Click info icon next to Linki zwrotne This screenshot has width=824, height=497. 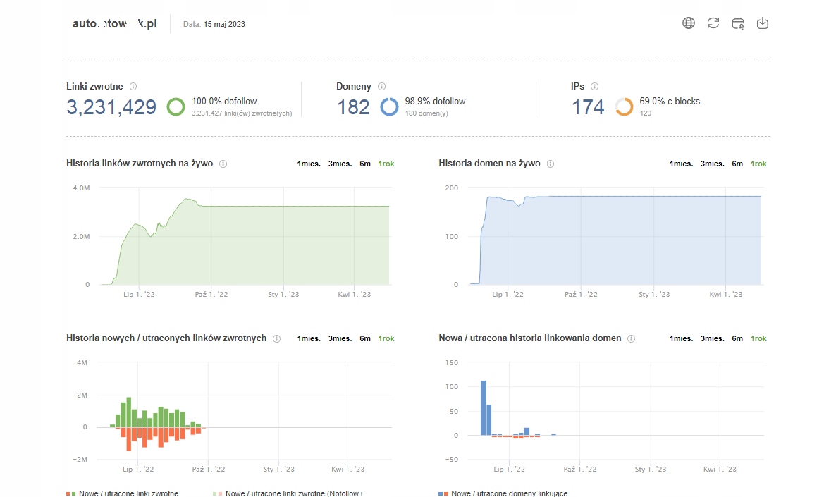(x=133, y=87)
